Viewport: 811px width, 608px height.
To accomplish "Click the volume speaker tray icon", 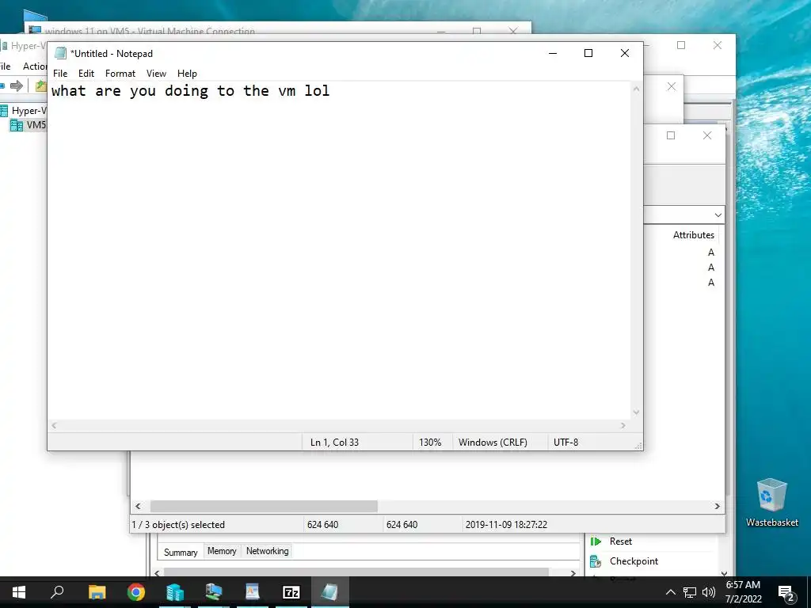I will pyautogui.click(x=708, y=592).
